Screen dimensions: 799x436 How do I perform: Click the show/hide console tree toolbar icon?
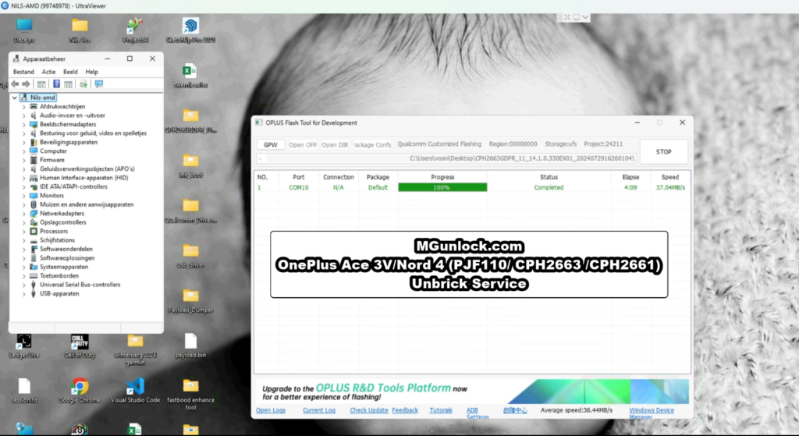[x=41, y=84]
